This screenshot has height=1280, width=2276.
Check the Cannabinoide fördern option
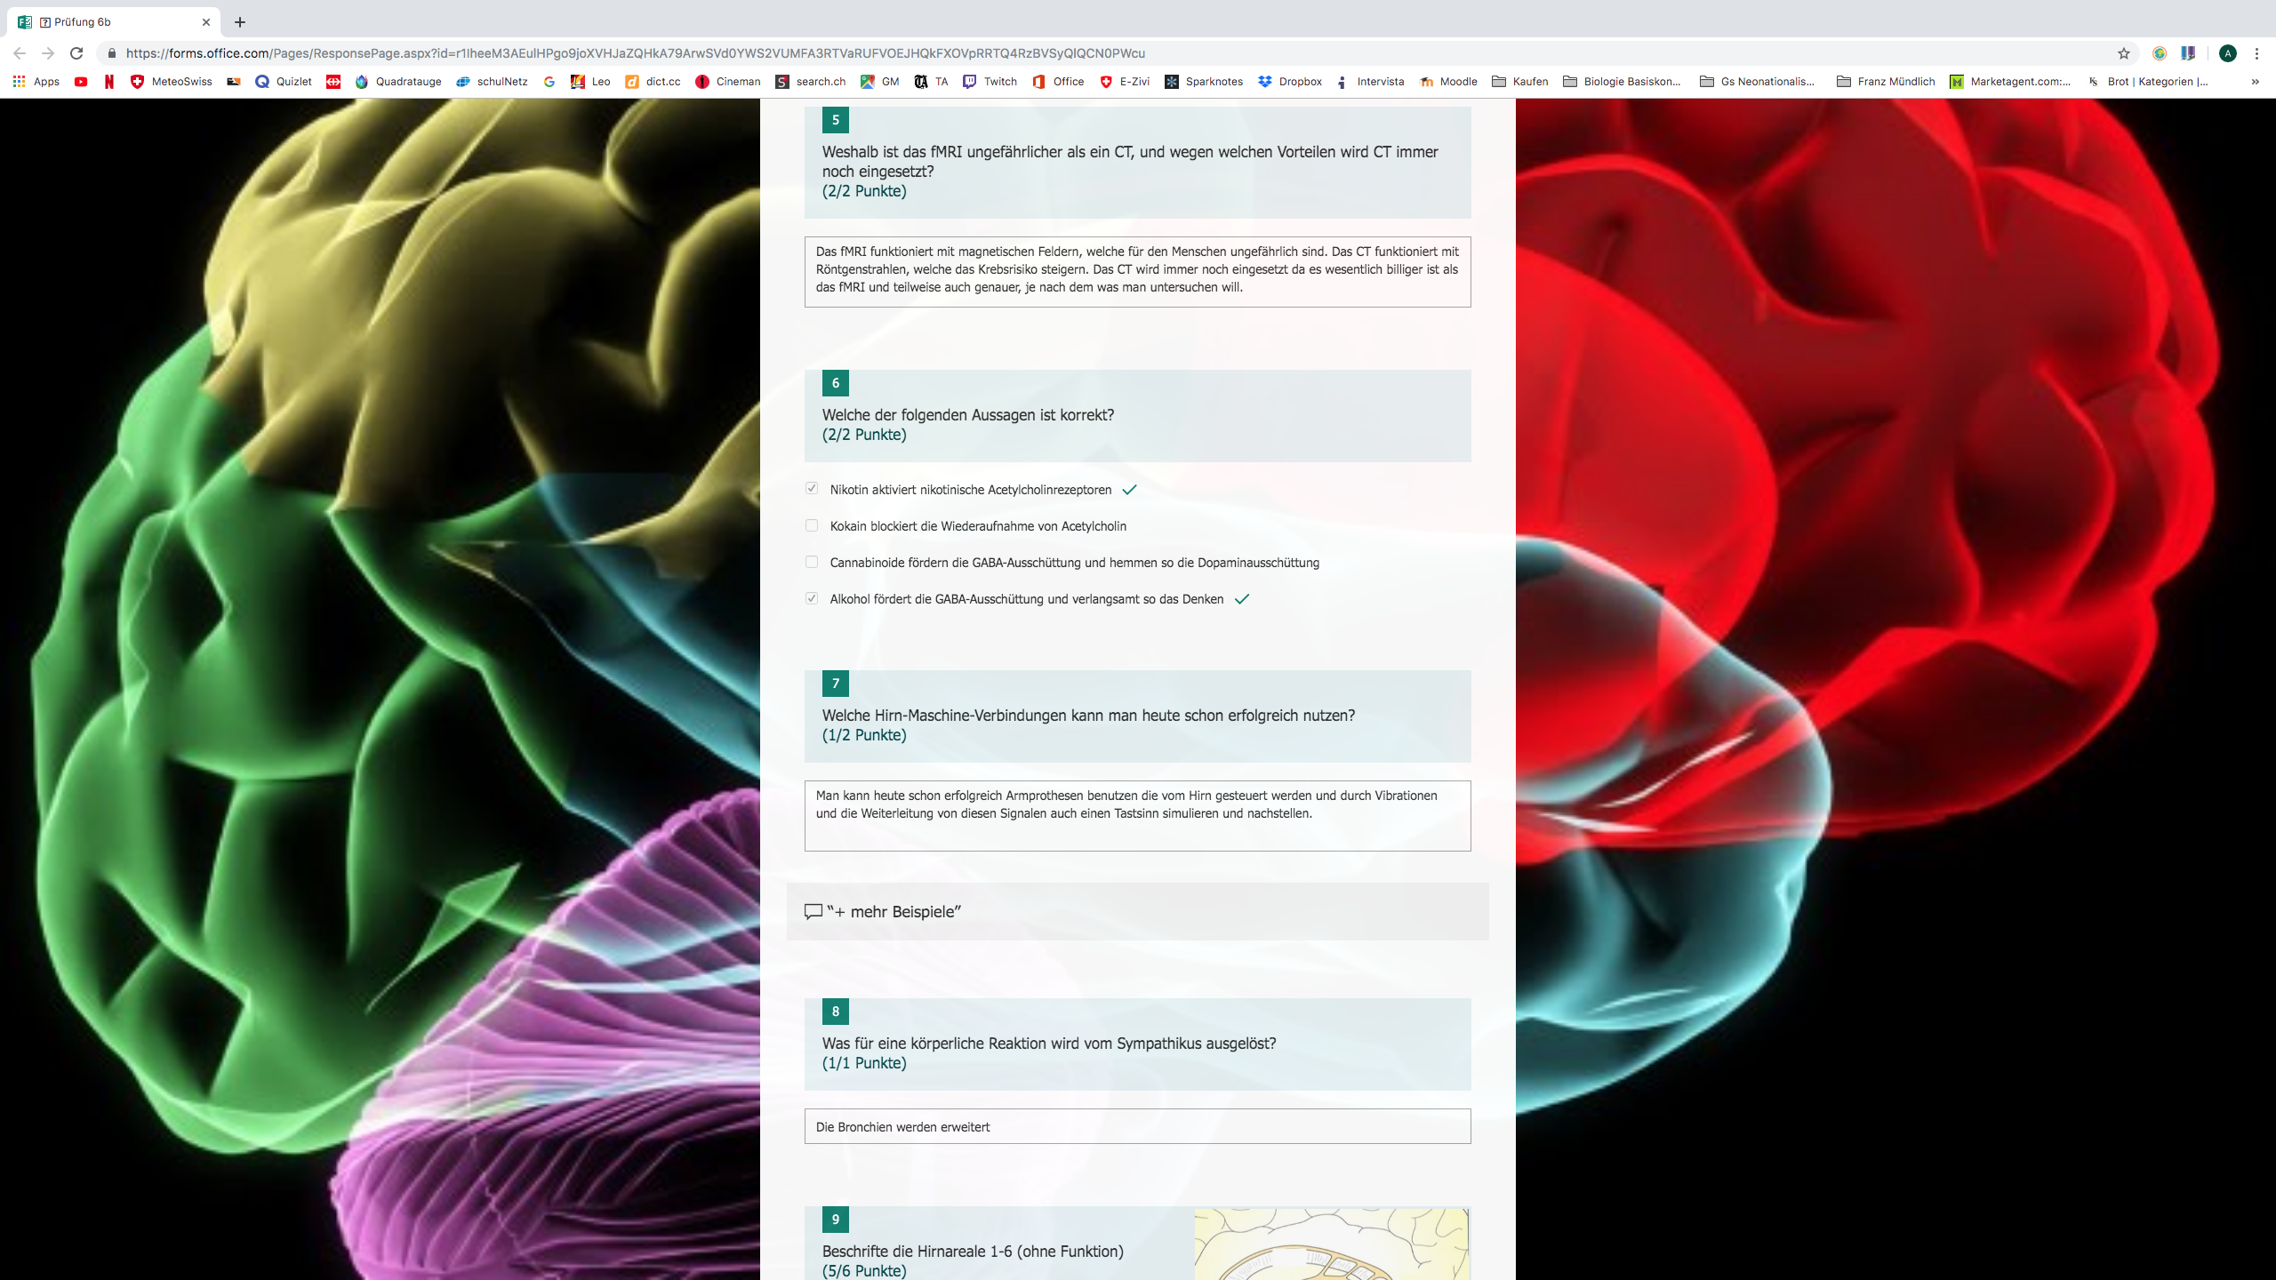pyautogui.click(x=812, y=562)
